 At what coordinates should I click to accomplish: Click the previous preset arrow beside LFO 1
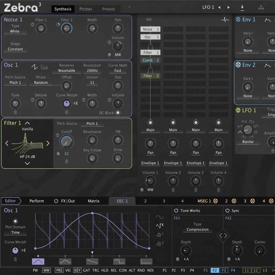(219, 7)
